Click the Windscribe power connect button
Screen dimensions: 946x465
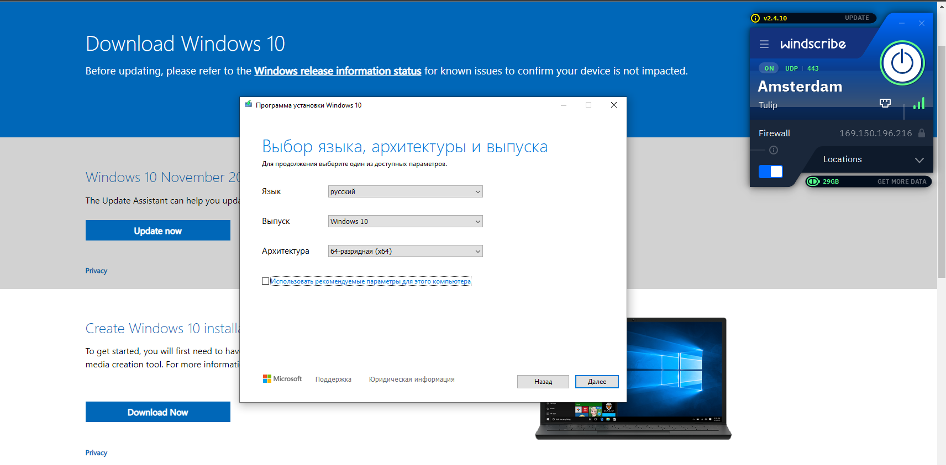pyautogui.click(x=902, y=63)
